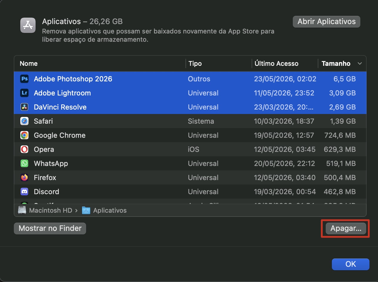Viewport: 378px width, 282px height.
Task: Click Macintosh HD in the path bar
Action: (x=51, y=210)
